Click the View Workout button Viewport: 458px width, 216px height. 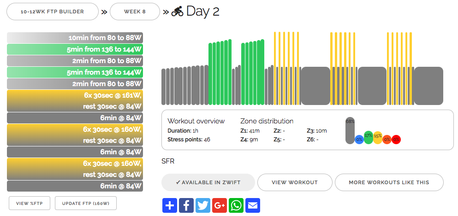point(295,182)
